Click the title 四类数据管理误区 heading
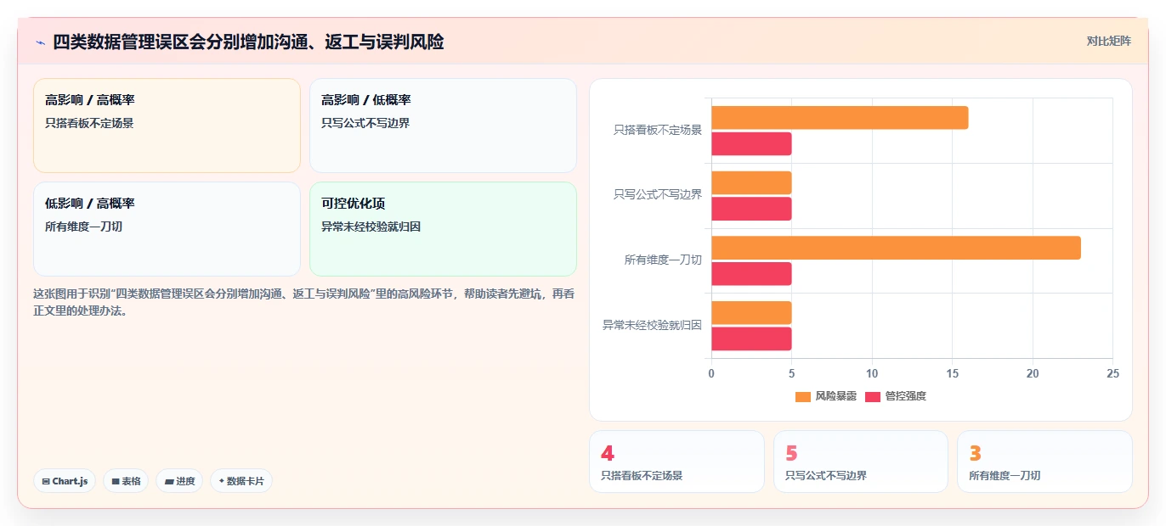The image size is (1166, 526). [248, 42]
